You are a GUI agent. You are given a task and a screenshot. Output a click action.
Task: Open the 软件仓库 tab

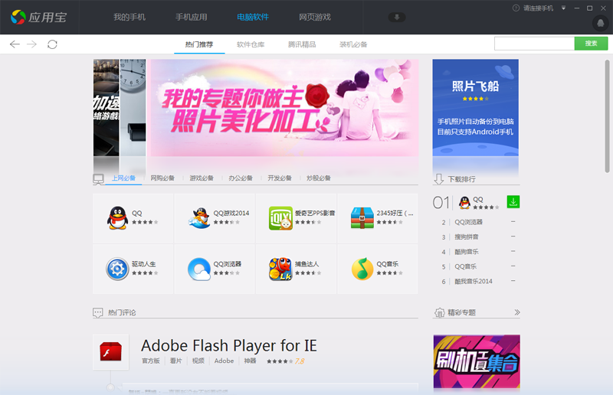pyautogui.click(x=251, y=44)
